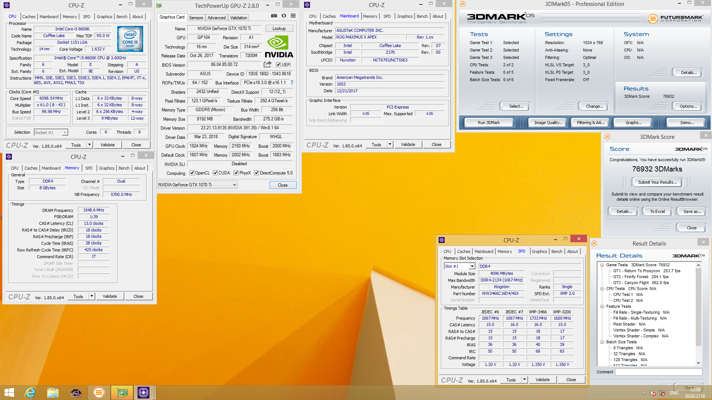This screenshot has height=400, width=712.
Task: Click the CPU-Z SPD window title icon
Action: pos(442,240)
